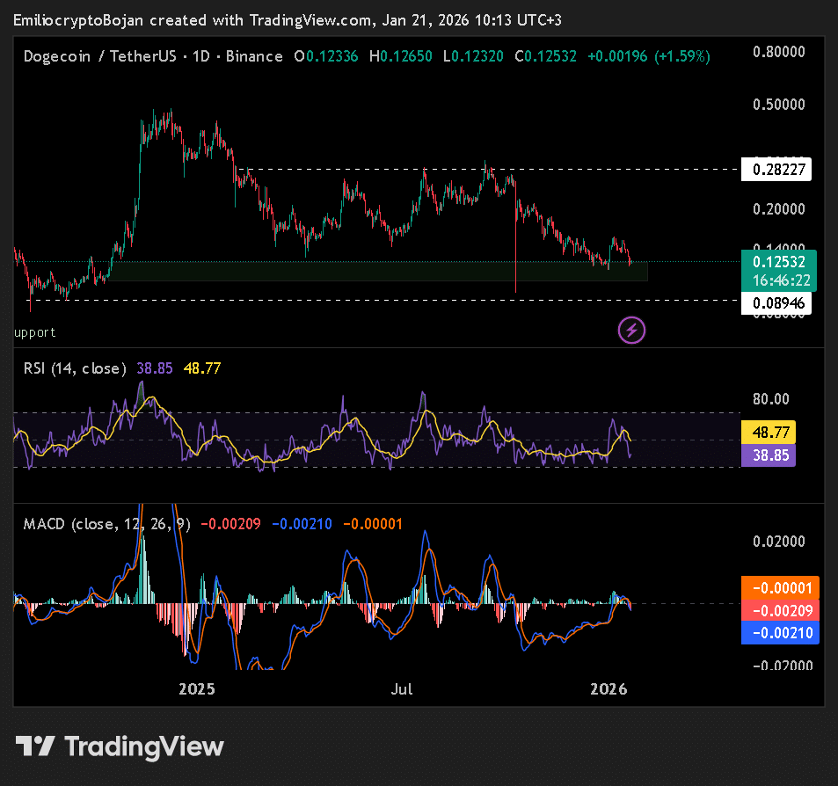
Task: Click the RSI (14, close) indicator label
Action: click(x=75, y=368)
